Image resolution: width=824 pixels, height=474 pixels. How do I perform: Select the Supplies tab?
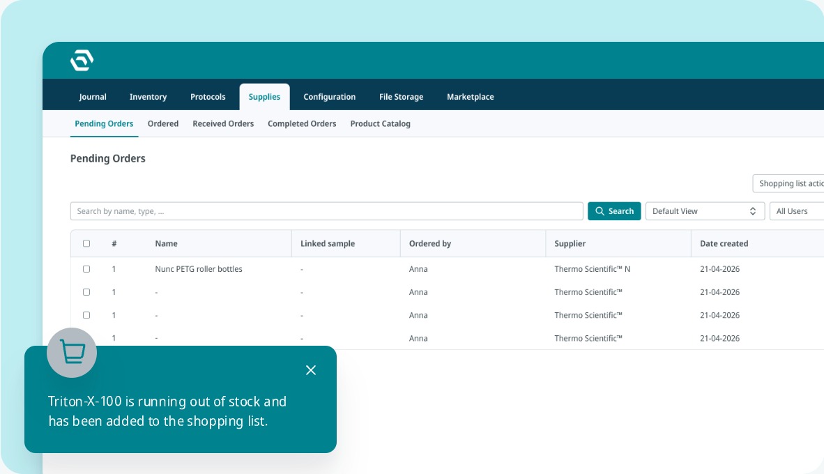point(264,97)
